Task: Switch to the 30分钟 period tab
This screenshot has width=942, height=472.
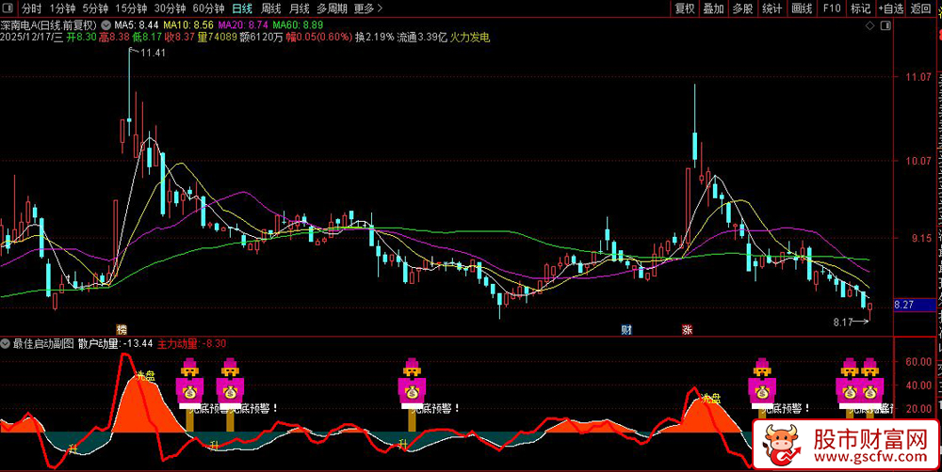Action: (x=169, y=8)
